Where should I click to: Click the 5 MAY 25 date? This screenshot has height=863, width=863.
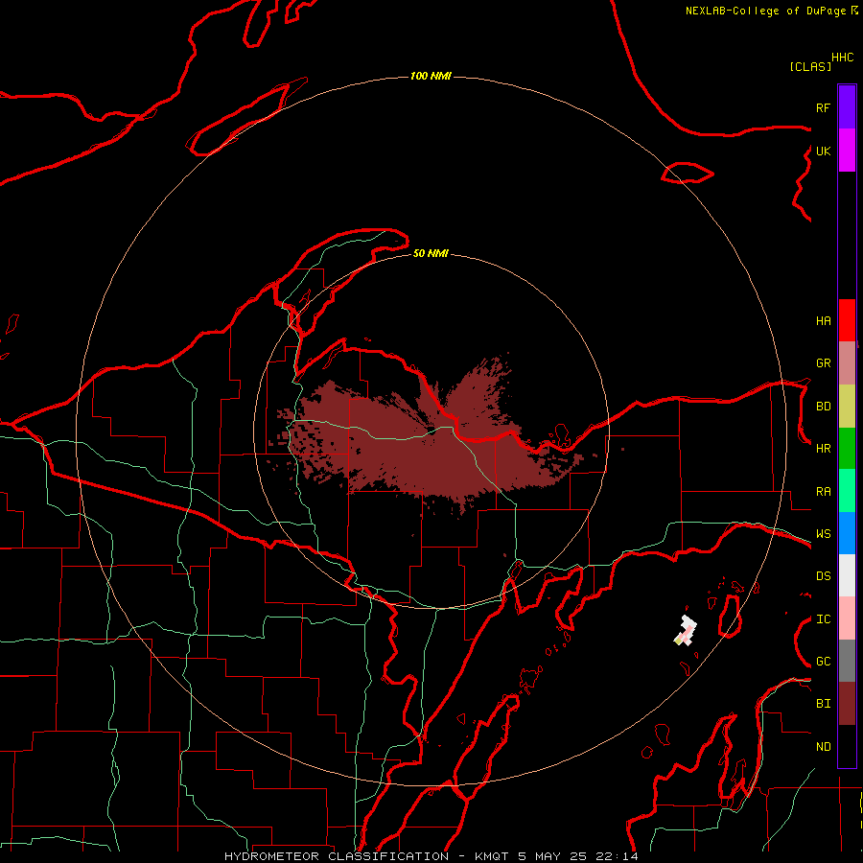(553, 856)
